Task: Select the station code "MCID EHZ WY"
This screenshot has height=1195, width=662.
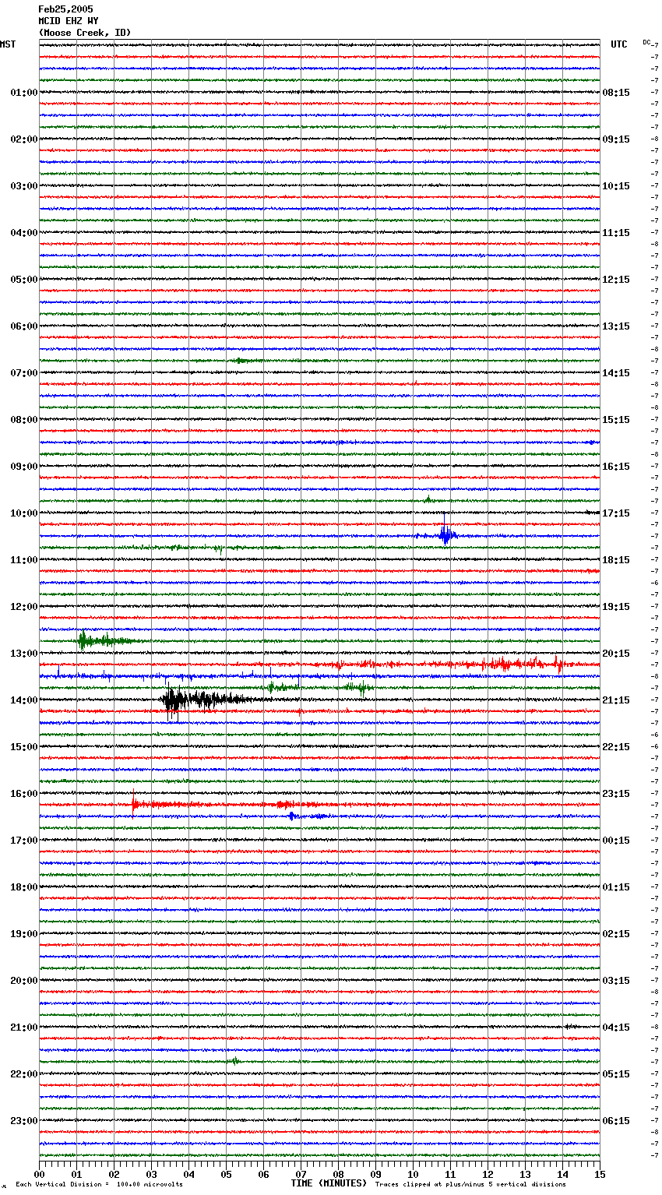Action: tap(69, 21)
